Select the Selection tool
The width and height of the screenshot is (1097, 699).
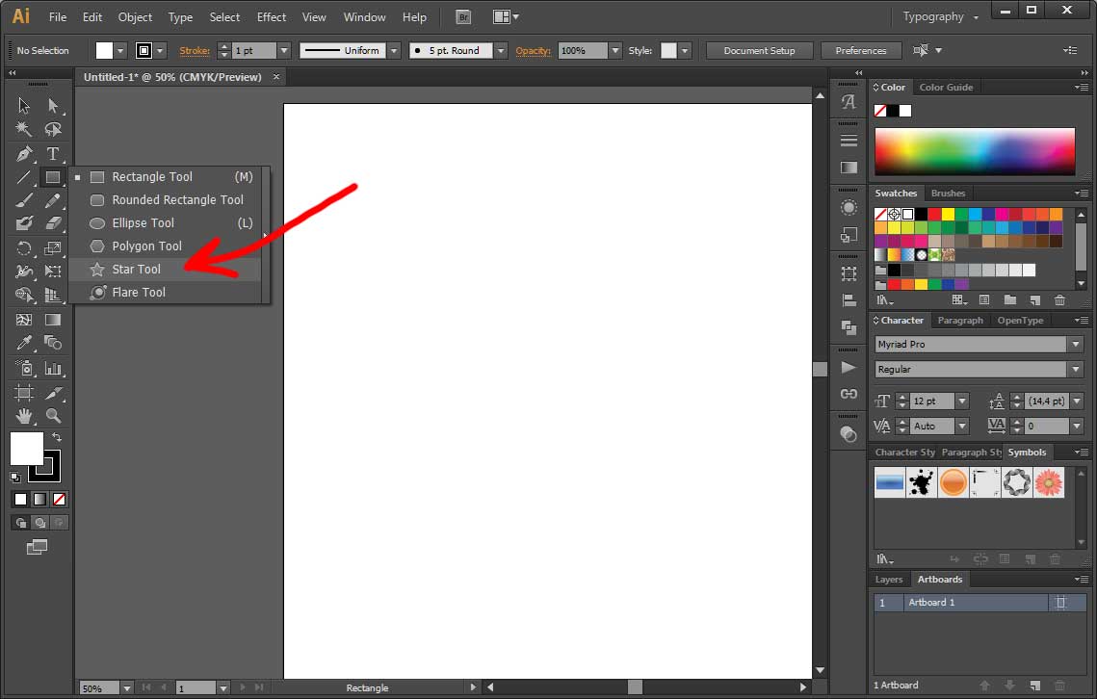(x=23, y=105)
